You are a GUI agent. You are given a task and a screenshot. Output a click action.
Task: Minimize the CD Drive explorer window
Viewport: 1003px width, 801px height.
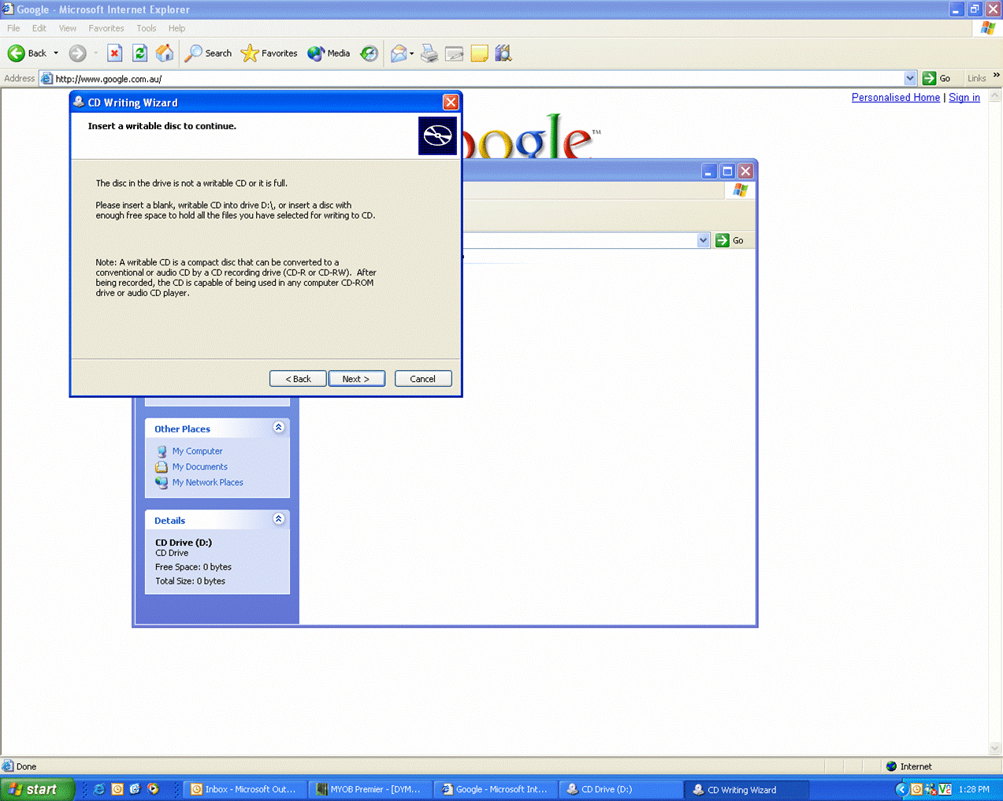[709, 171]
